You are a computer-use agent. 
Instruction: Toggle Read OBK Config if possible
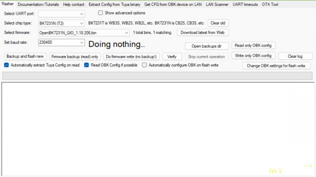tap(87, 65)
